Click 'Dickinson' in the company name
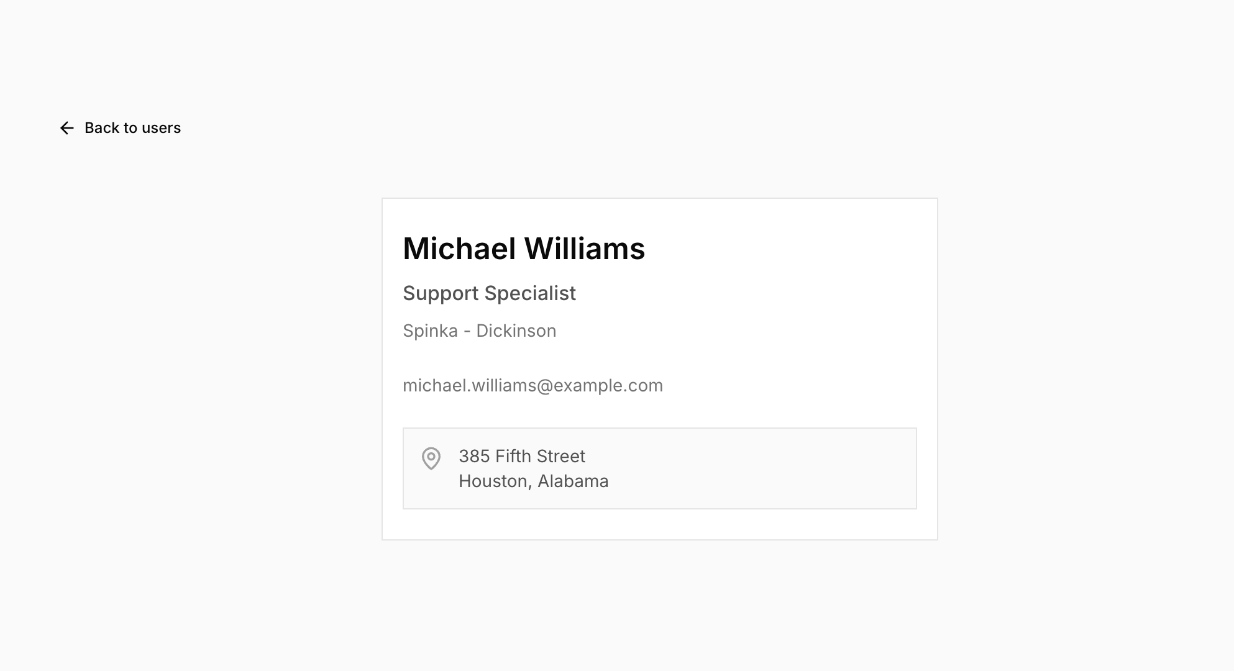This screenshot has width=1234, height=671. pos(516,331)
